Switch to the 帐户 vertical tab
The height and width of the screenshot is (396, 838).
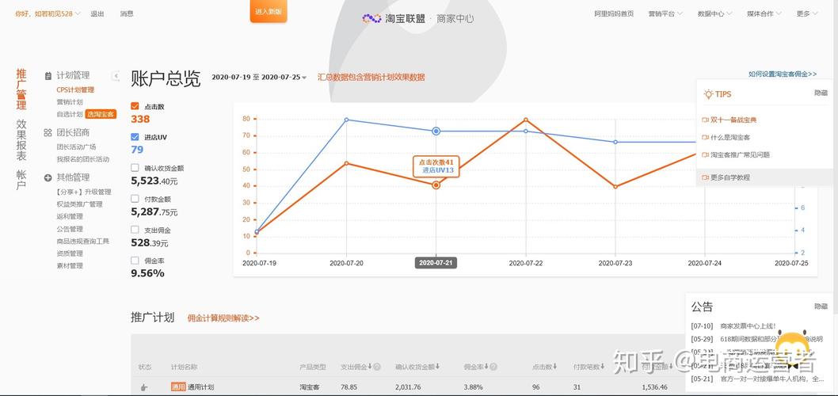[21, 180]
